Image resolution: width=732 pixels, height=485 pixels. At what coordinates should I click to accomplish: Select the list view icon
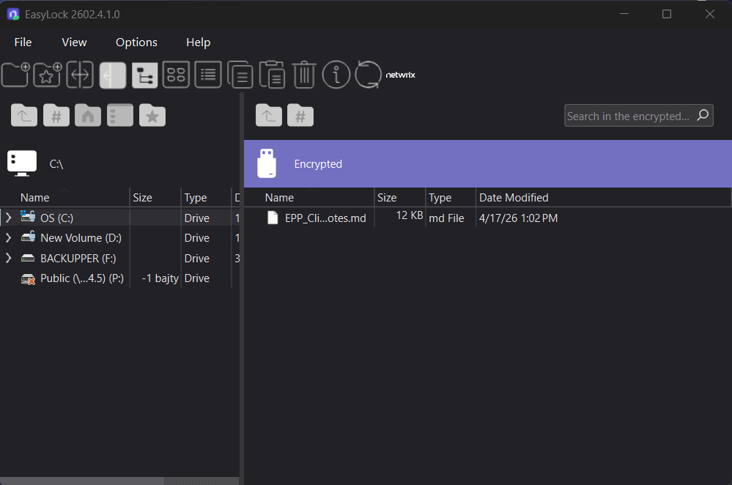click(x=208, y=75)
